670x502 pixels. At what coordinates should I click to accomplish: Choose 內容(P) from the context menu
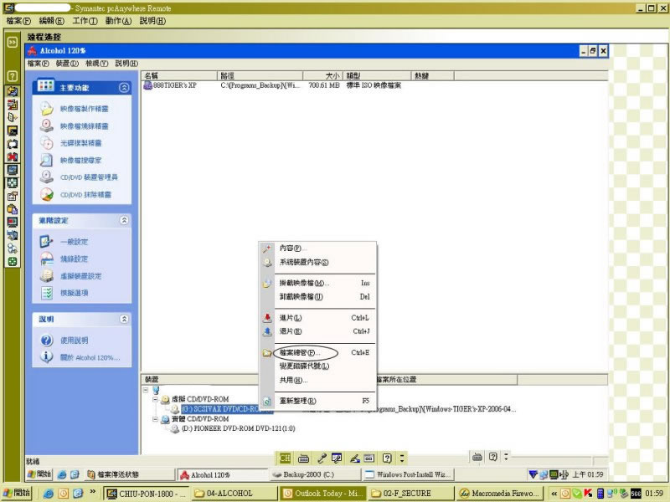point(317,248)
